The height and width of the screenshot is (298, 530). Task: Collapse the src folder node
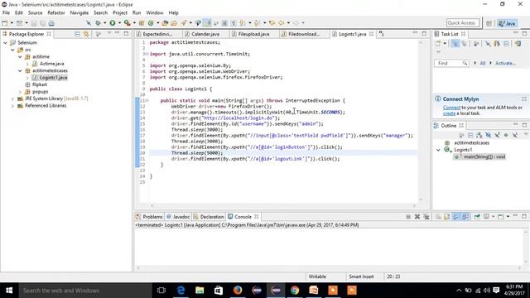click(12, 50)
